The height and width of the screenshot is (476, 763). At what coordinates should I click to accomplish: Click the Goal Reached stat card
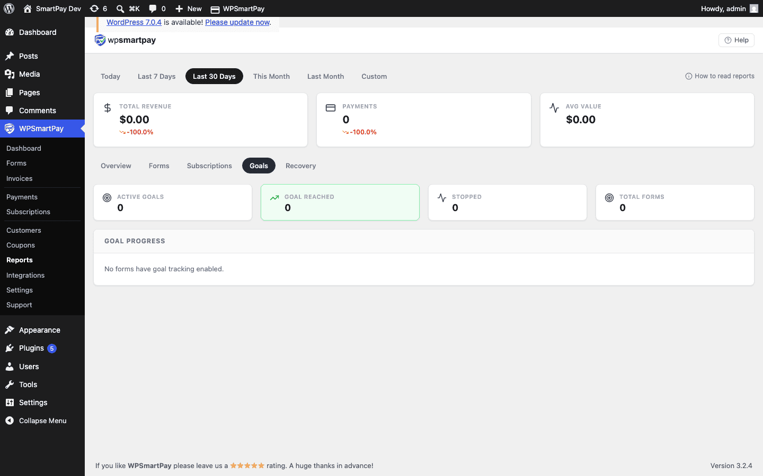pos(340,202)
